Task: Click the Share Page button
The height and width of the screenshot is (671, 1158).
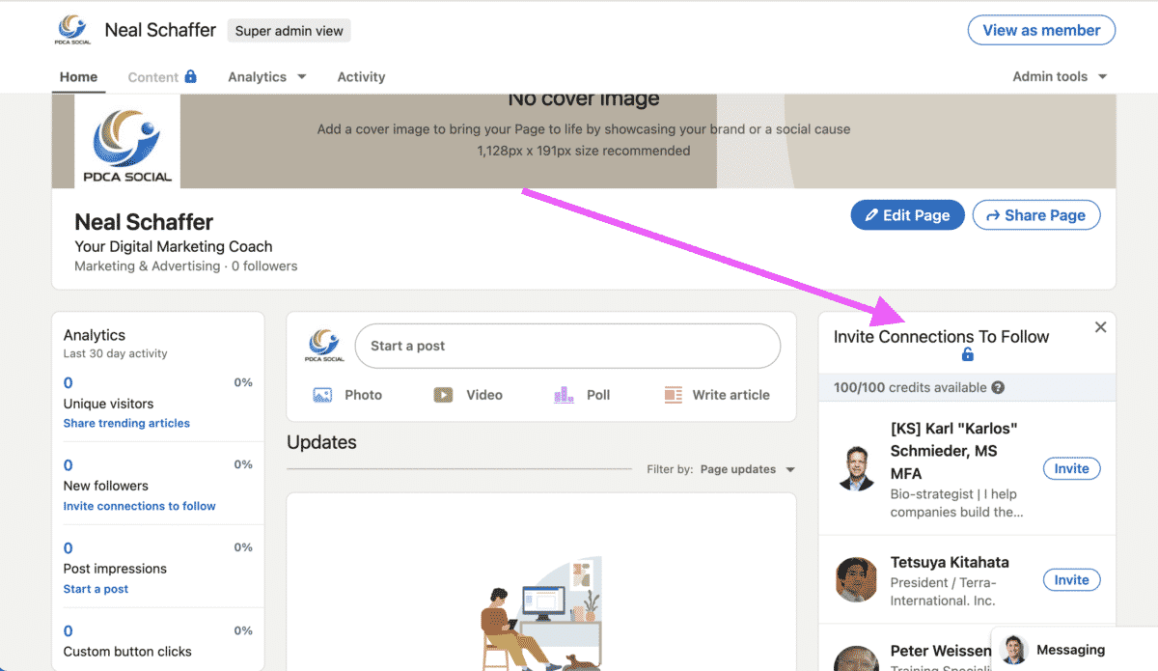Action: (1036, 215)
